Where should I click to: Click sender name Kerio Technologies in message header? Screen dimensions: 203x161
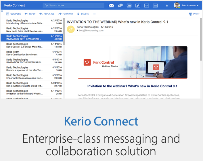(88, 27)
